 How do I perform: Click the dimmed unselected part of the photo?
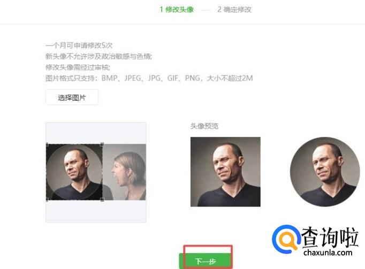[124, 172]
